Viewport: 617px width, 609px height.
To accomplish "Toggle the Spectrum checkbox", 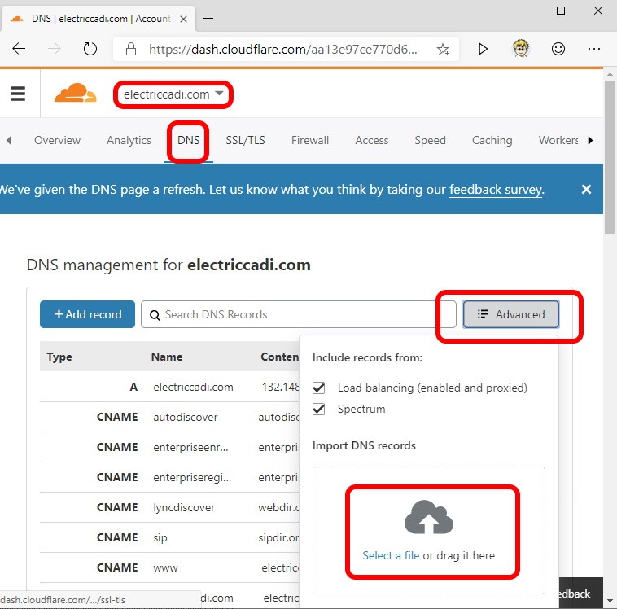I will (x=319, y=409).
